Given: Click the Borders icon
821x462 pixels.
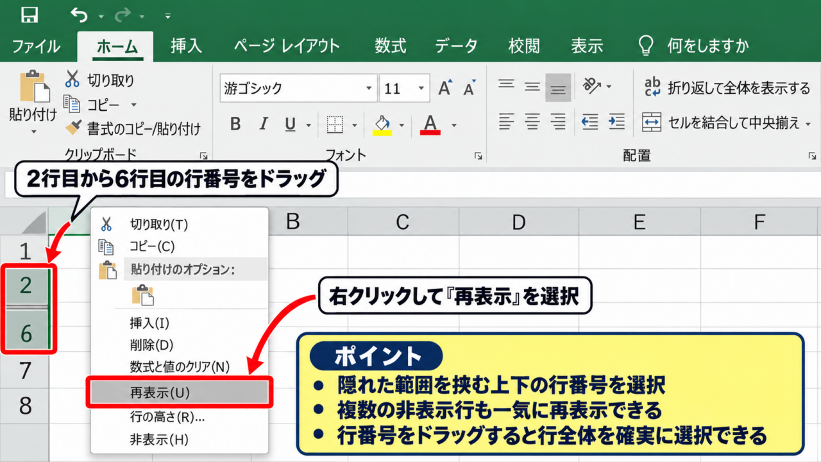Looking at the screenshot, I should pyautogui.click(x=335, y=124).
